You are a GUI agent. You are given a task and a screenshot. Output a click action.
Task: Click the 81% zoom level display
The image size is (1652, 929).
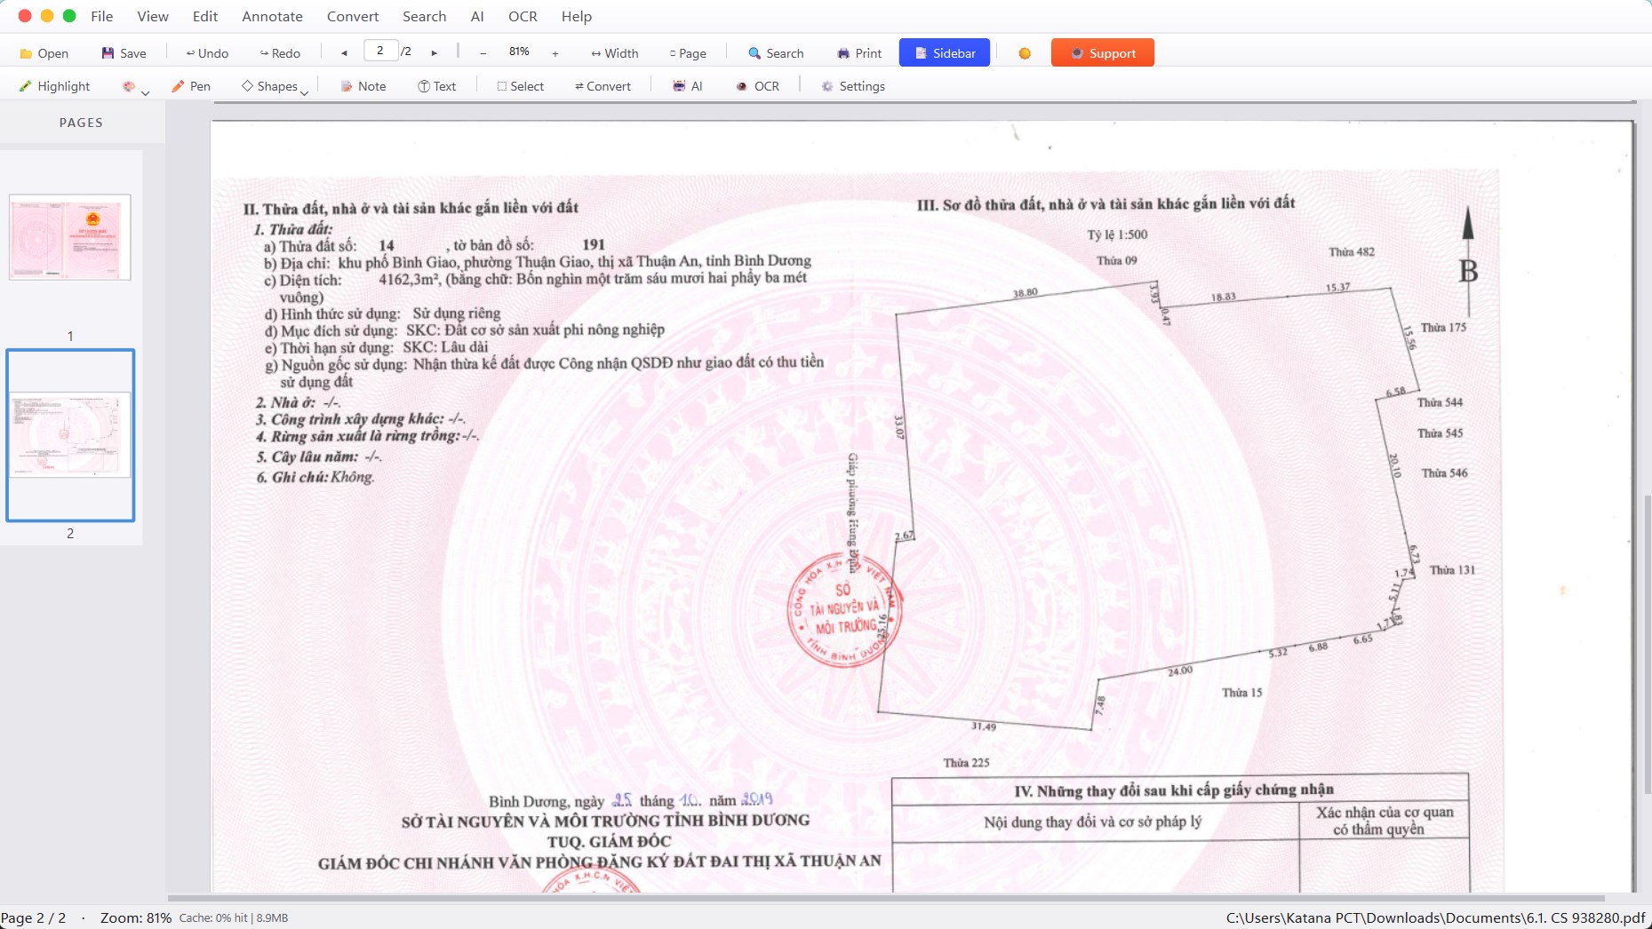click(x=519, y=52)
